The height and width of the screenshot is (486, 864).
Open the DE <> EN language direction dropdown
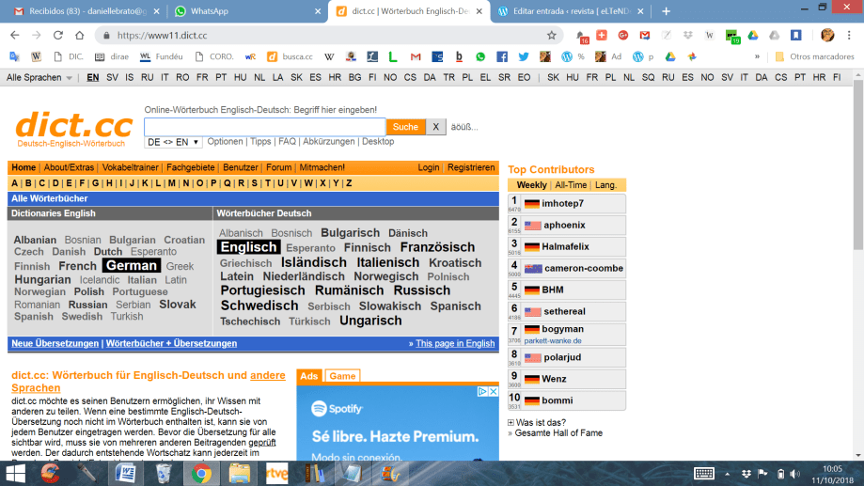coord(173,142)
